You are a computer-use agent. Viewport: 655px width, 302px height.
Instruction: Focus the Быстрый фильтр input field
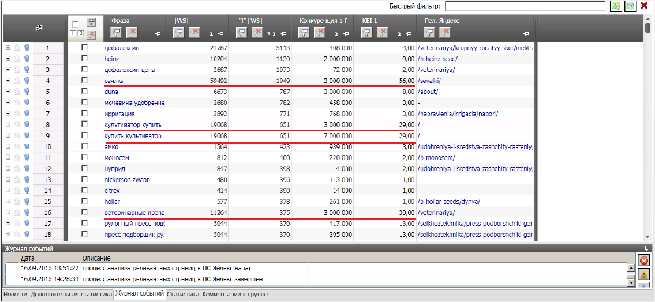pos(525,6)
